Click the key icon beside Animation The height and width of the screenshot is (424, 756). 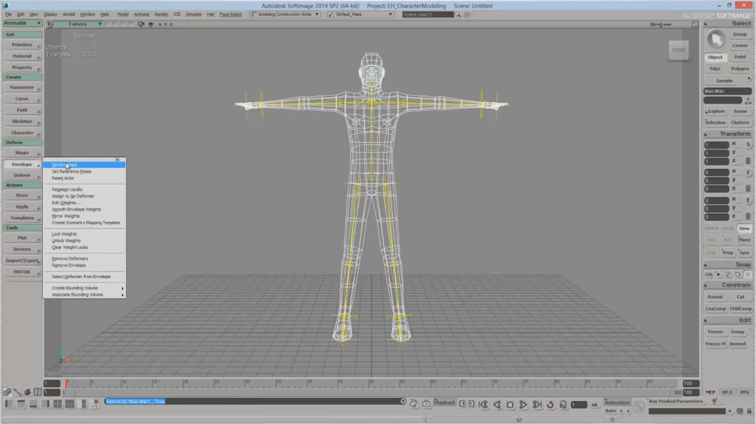(x=638, y=406)
